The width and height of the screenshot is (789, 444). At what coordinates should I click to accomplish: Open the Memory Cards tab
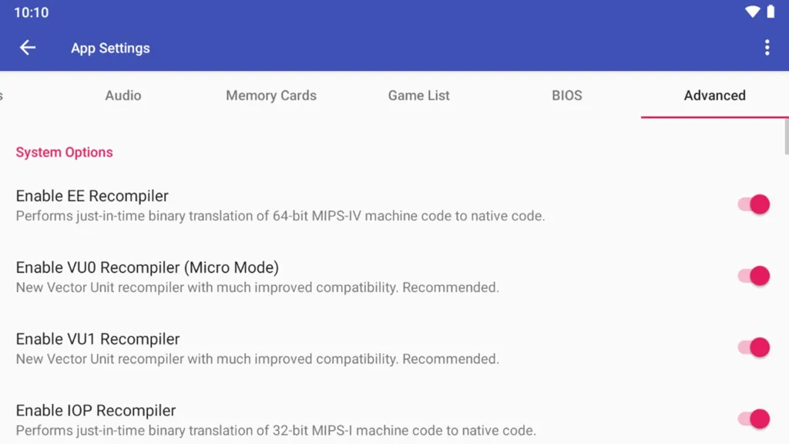[271, 95]
